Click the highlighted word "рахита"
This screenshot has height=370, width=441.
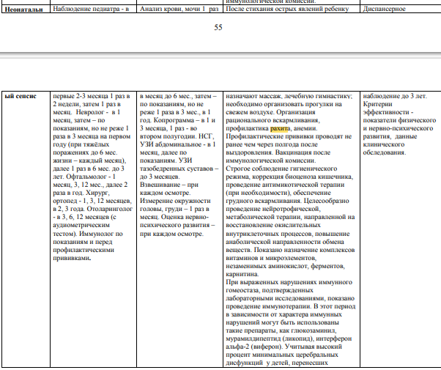[x=280, y=129]
